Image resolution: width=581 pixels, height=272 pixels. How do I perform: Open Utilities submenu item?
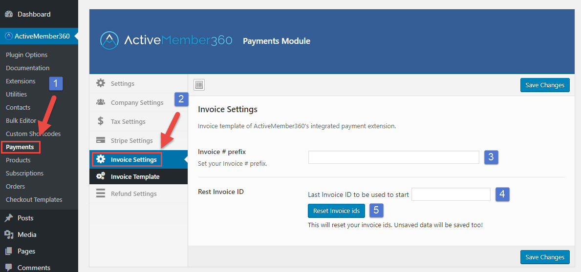(x=16, y=94)
